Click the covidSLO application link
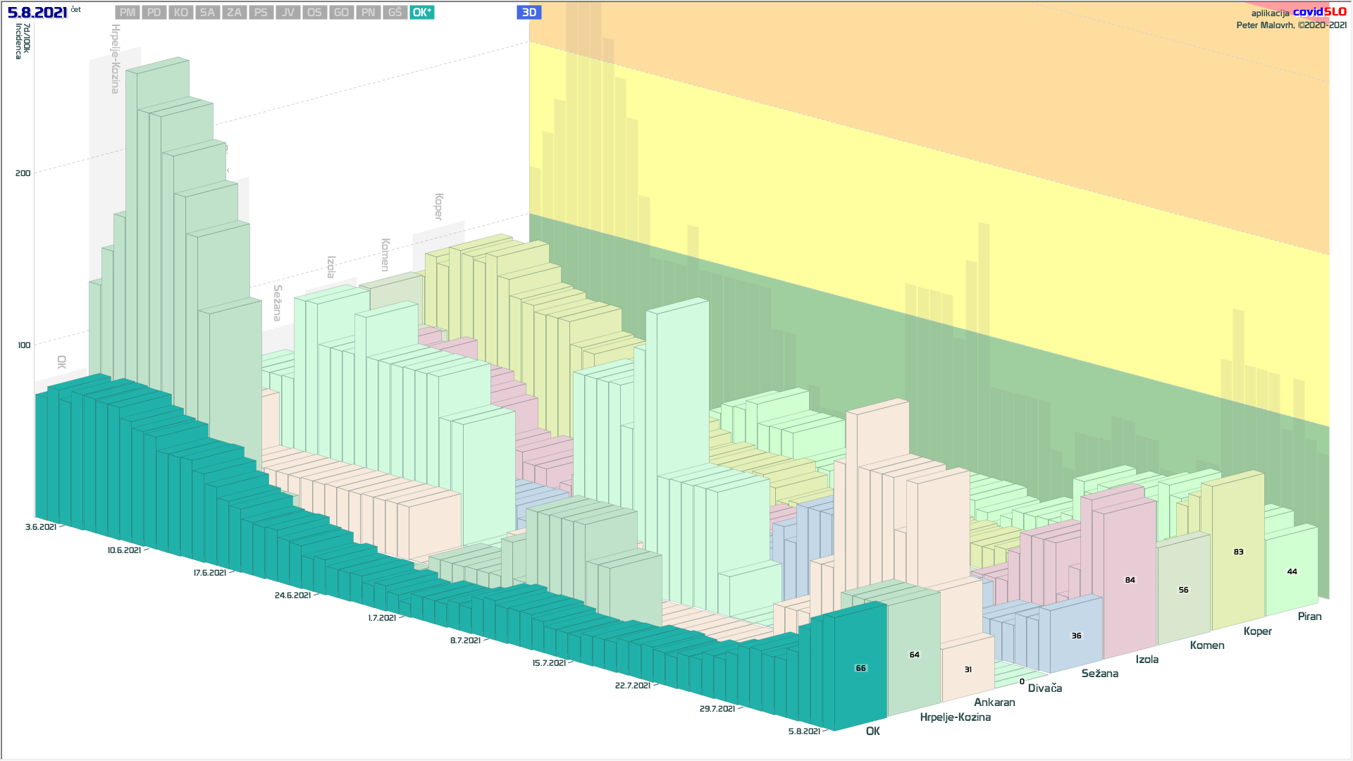The image size is (1353, 761). coord(1318,12)
